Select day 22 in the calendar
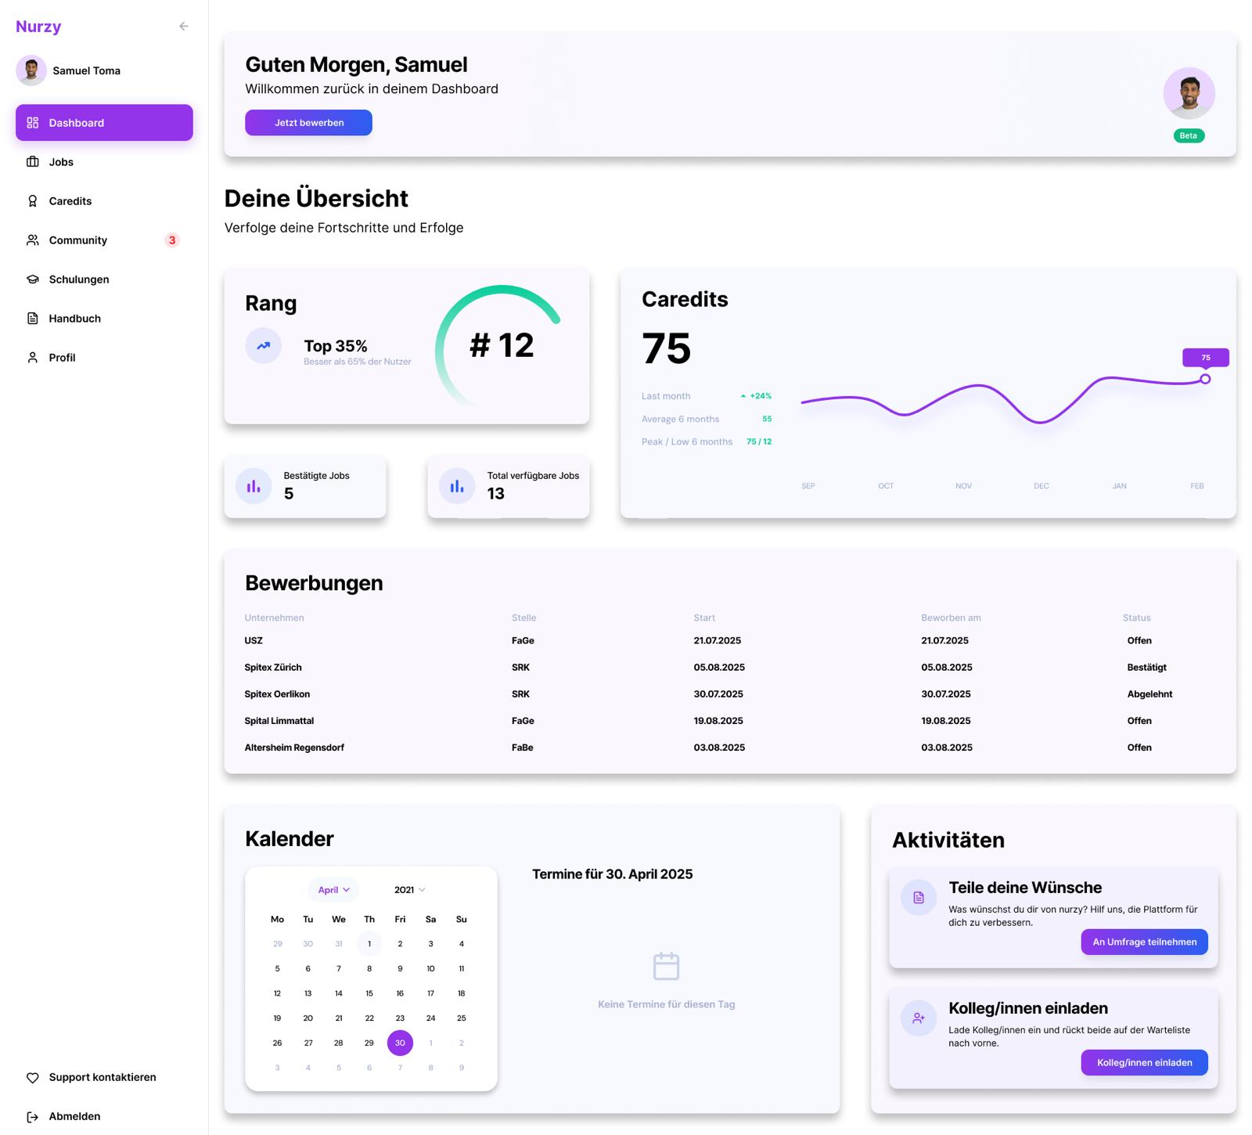 tap(369, 1018)
